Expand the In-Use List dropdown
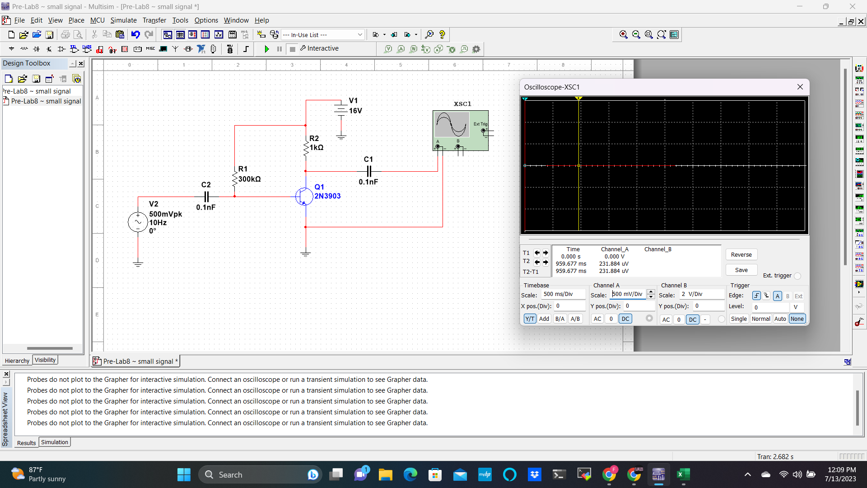This screenshot has width=867, height=488. [x=360, y=34]
